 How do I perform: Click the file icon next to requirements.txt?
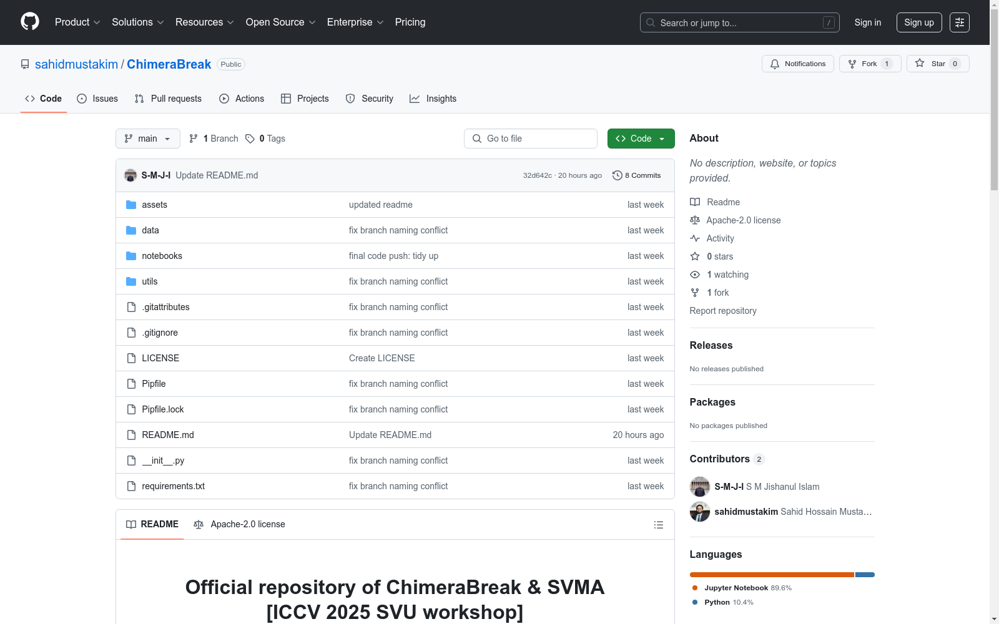click(x=131, y=486)
